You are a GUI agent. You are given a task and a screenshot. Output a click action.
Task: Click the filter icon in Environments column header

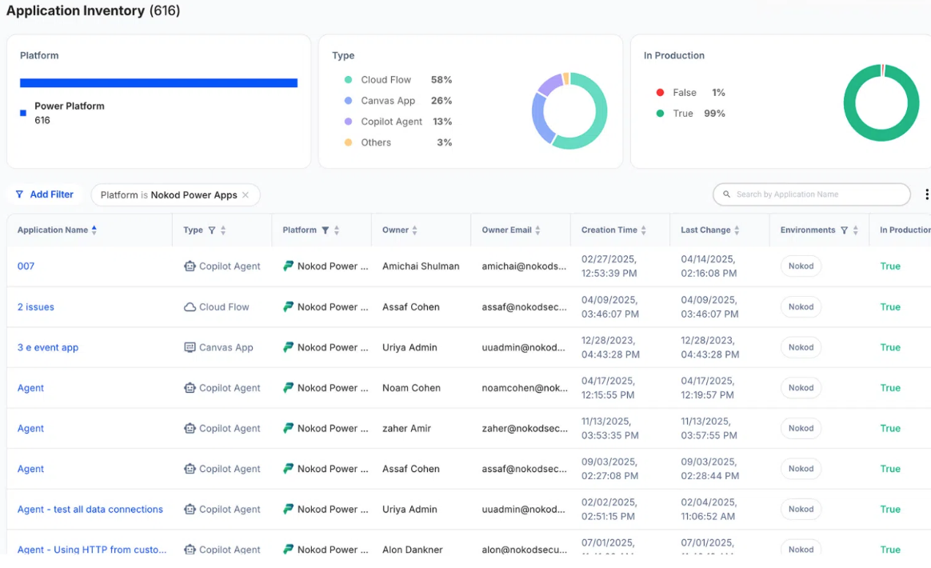844,230
